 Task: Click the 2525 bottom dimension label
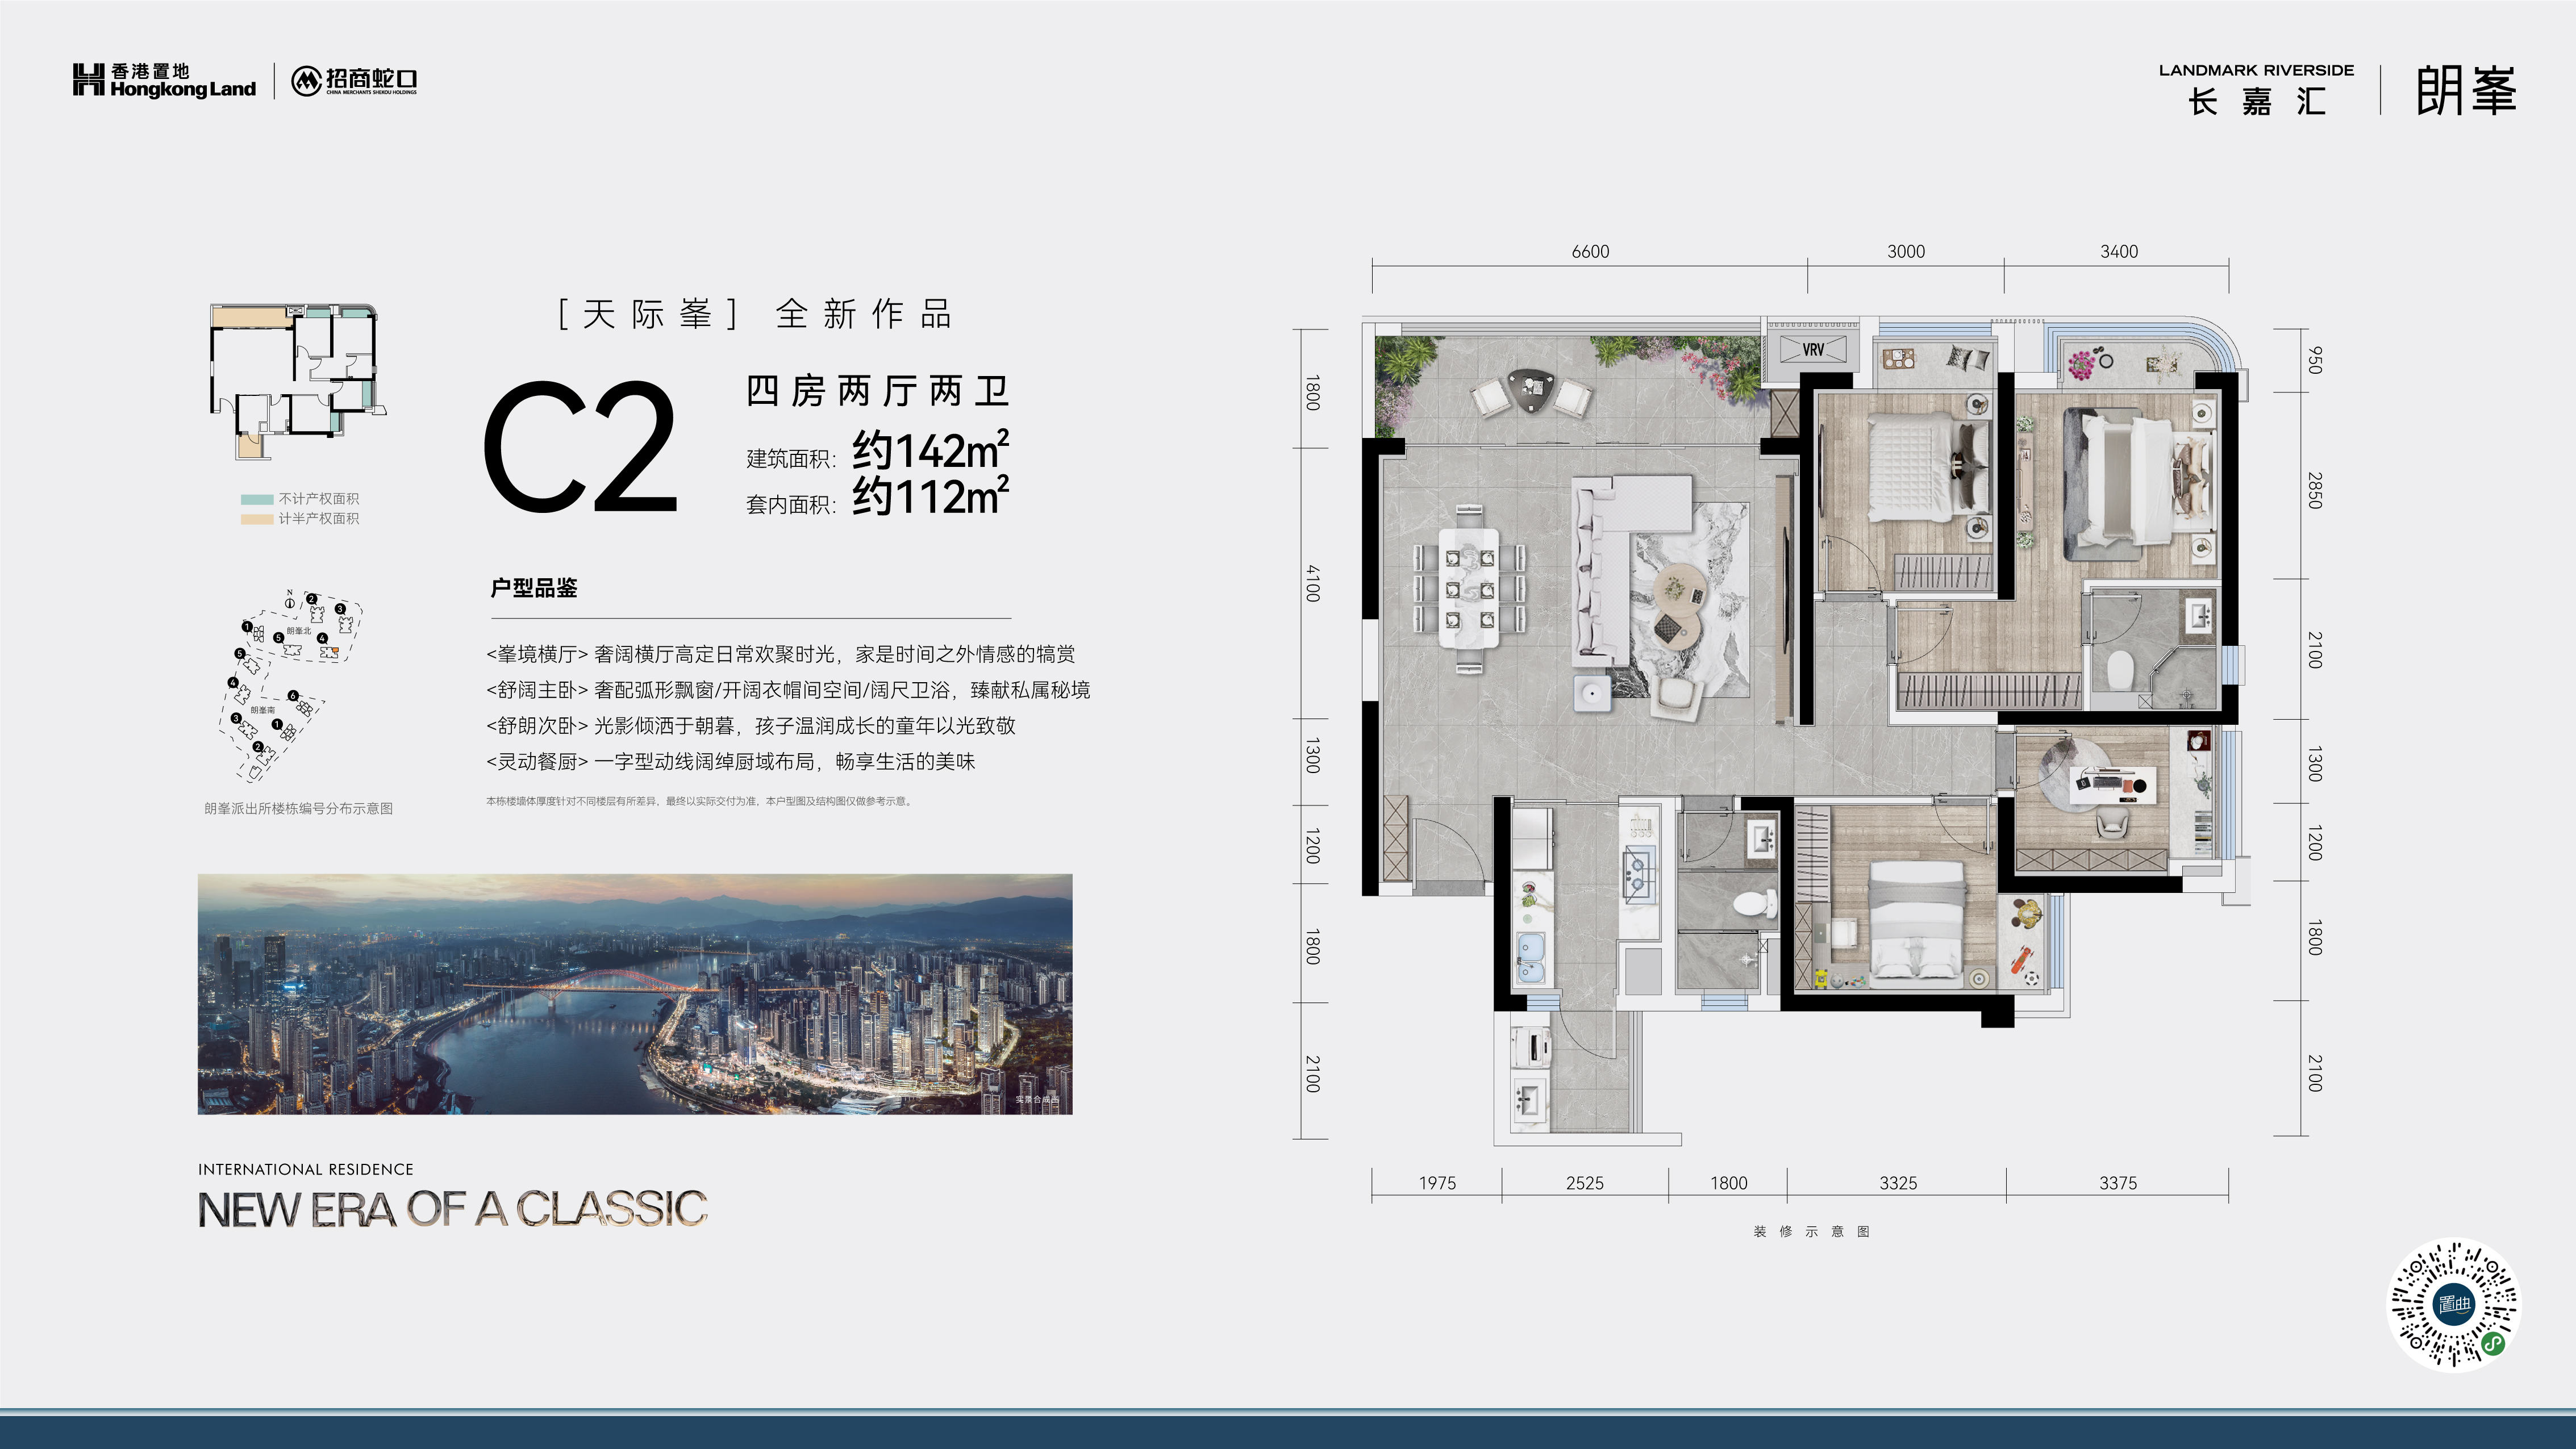[1584, 1183]
